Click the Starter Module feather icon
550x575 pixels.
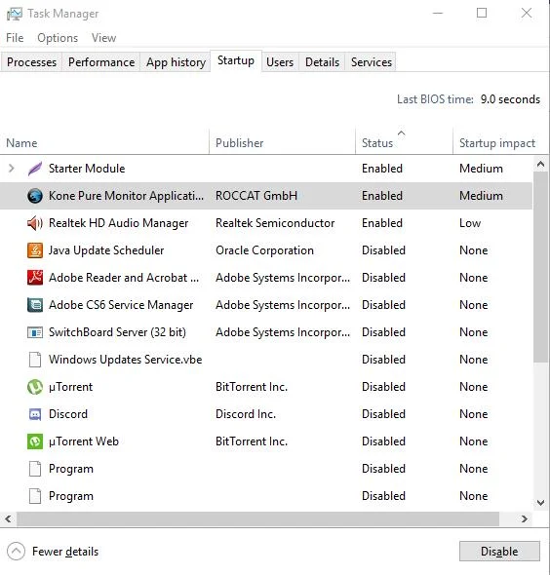point(35,169)
